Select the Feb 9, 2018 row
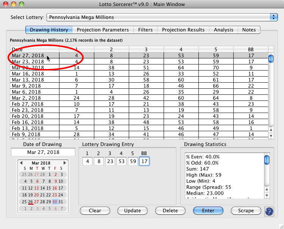 [x=139, y=134]
